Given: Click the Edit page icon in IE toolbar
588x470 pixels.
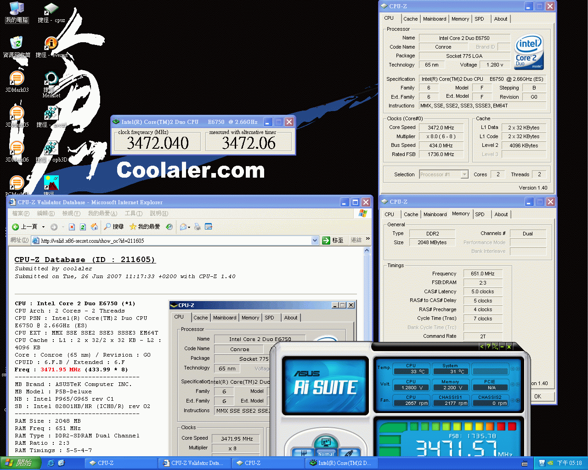Looking at the screenshot, I should (x=209, y=227).
